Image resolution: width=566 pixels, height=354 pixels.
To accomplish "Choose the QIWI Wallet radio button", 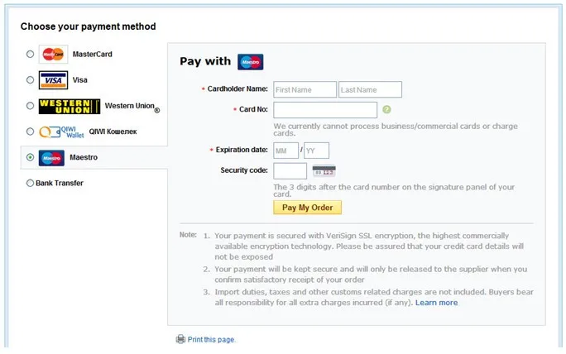I will tap(31, 132).
